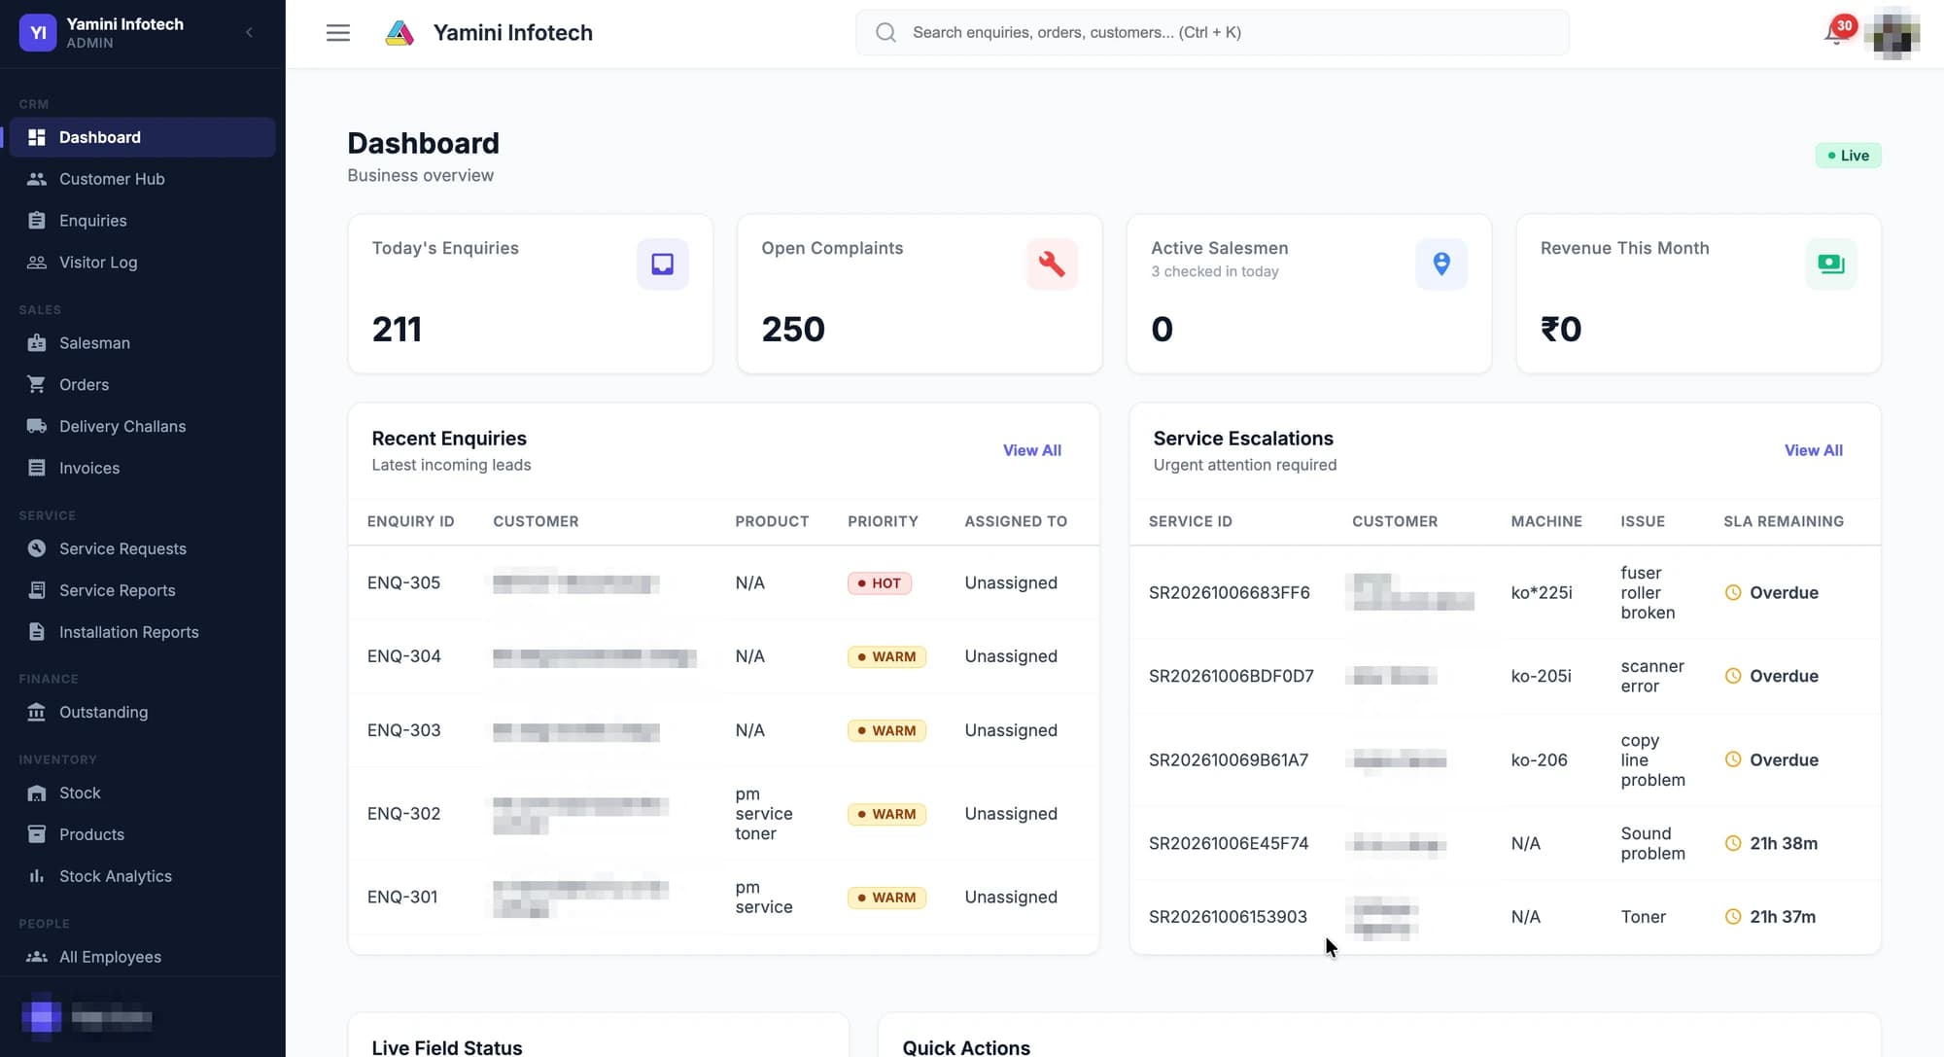Click the Live status badge

(x=1848, y=156)
